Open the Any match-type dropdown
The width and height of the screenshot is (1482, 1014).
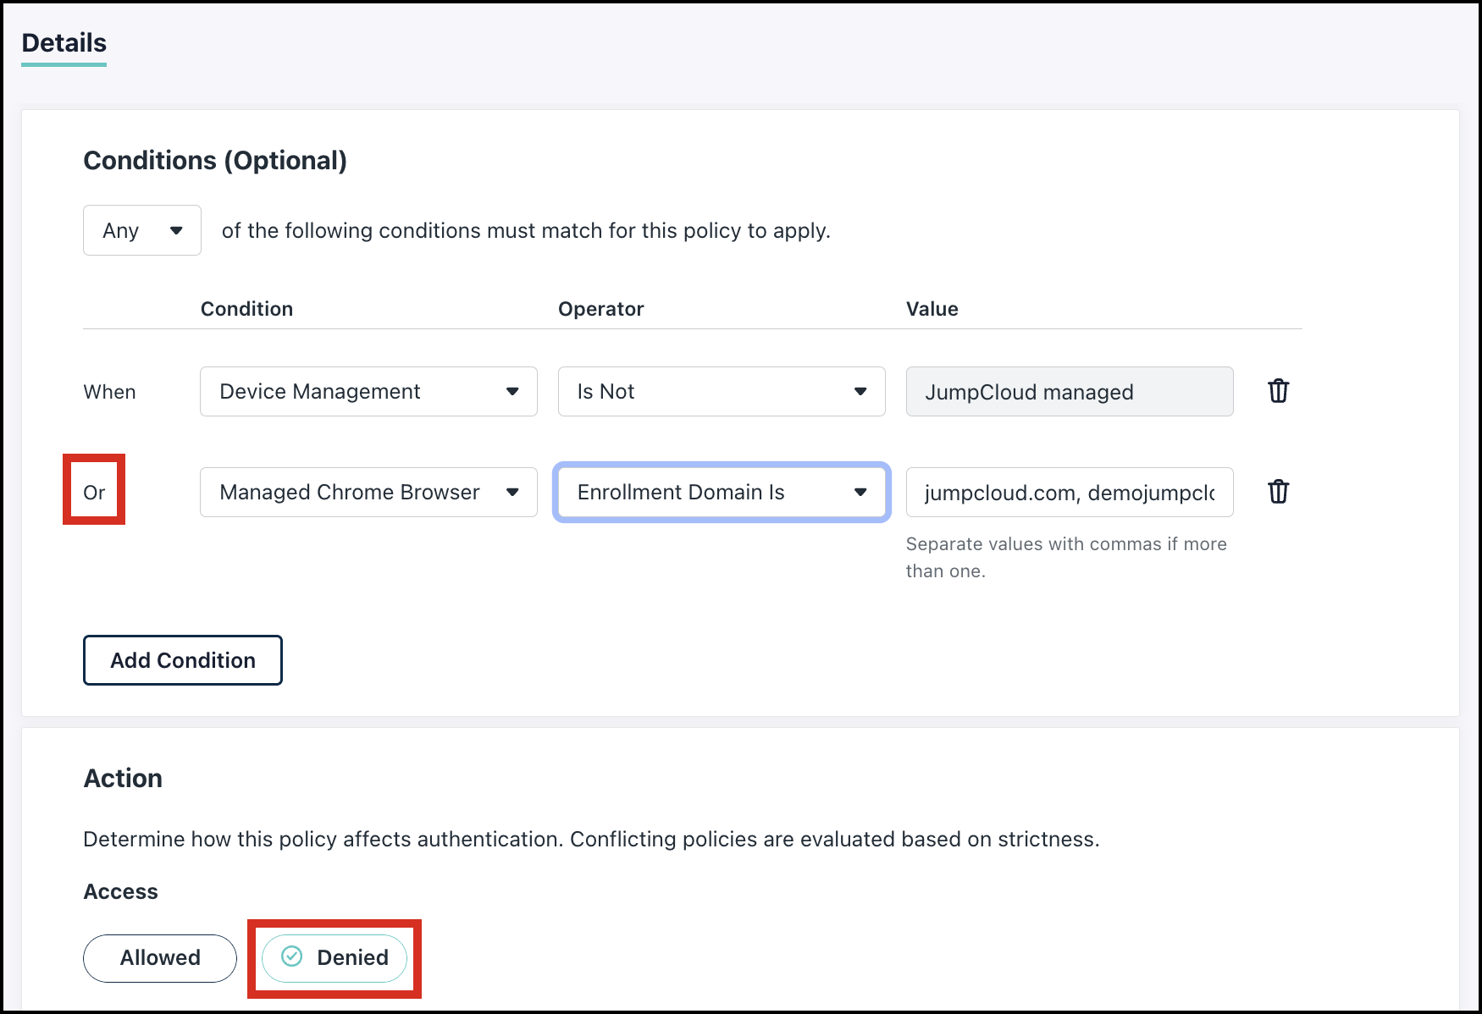pyautogui.click(x=142, y=230)
